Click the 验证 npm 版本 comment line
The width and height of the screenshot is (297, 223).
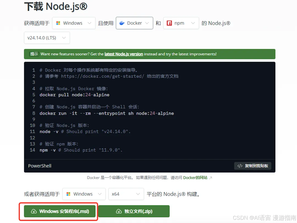[x=59, y=144]
